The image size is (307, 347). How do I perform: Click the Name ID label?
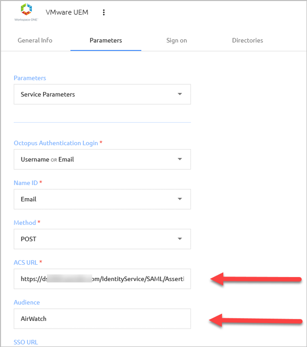pos(26,183)
